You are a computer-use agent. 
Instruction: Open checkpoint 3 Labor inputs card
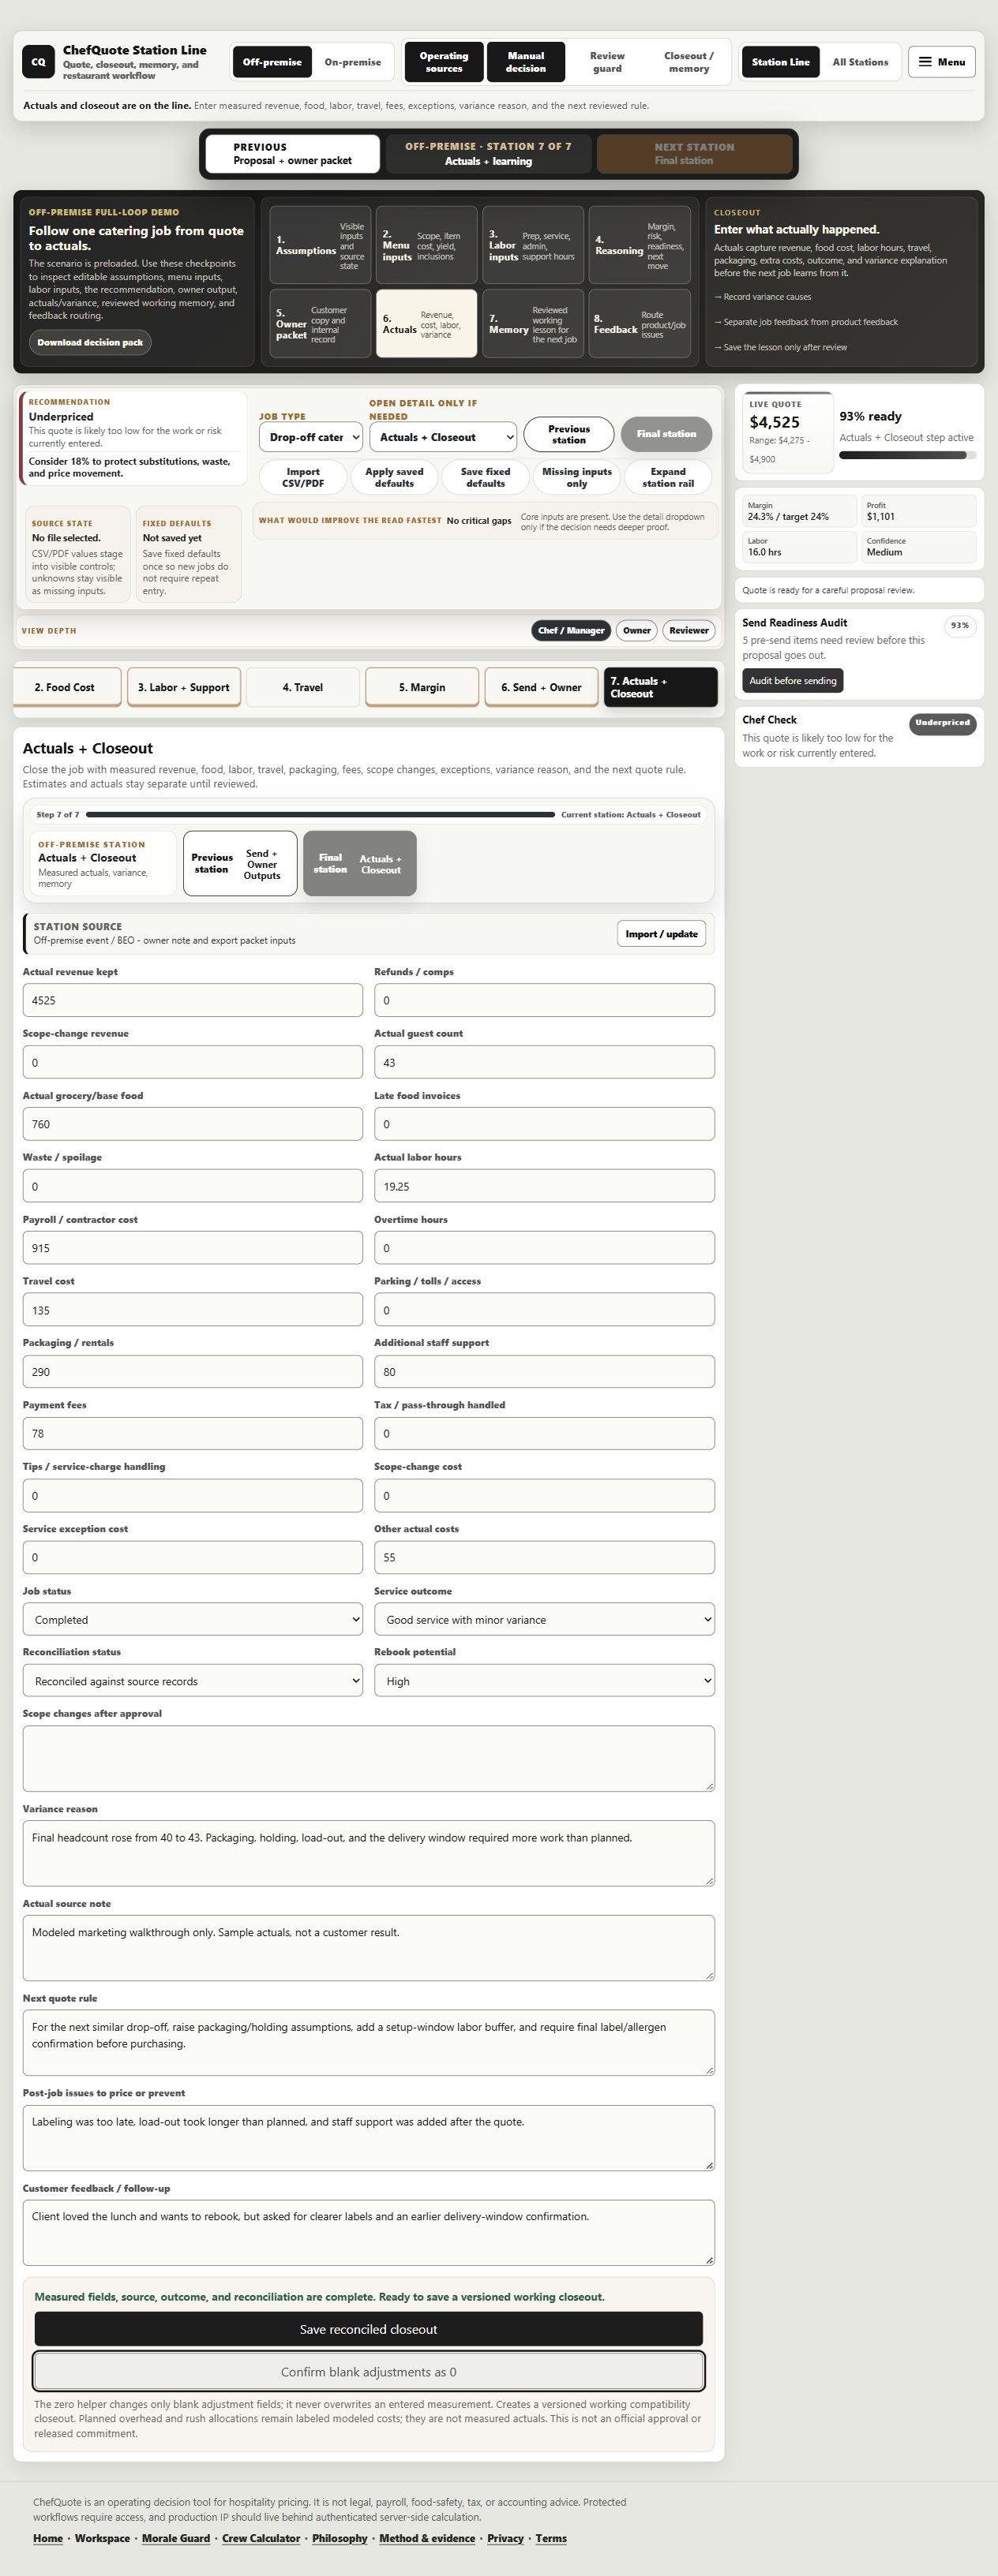coord(532,245)
